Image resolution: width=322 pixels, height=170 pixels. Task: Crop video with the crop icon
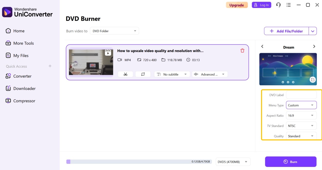click(143, 74)
